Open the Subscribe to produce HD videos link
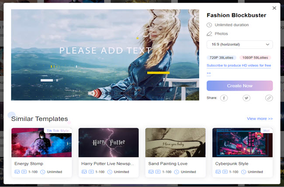Image resolution: width=284 pixels, height=187 pixels. pyautogui.click(x=239, y=65)
